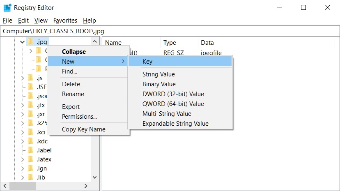This screenshot has height=191, width=340.
Task: Click the horizontal scrollbar thumb
Action: click(23, 186)
